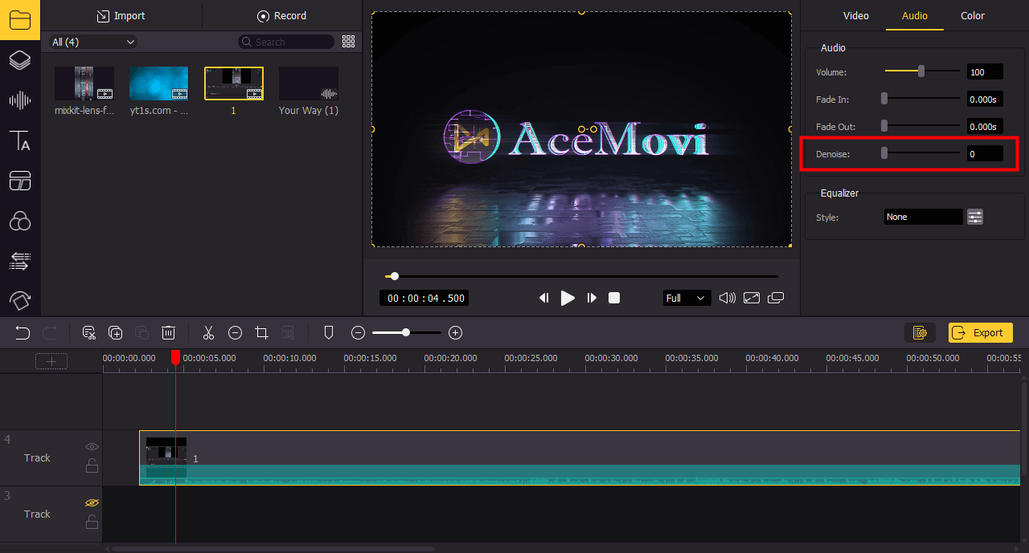
Task: Select the Crop tool
Action: pyautogui.click(x=261, y=332)
